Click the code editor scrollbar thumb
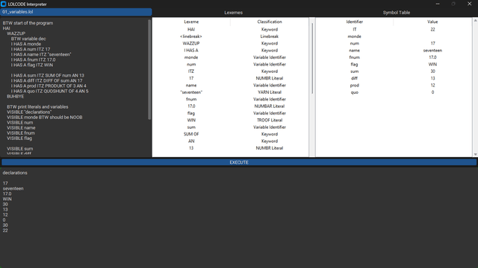Image resolution: width=478 pixels, height=268 pixels. [149, 69]
